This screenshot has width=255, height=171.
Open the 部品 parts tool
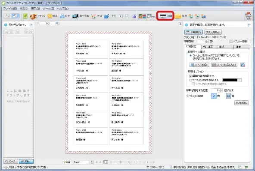pos(52,16)
